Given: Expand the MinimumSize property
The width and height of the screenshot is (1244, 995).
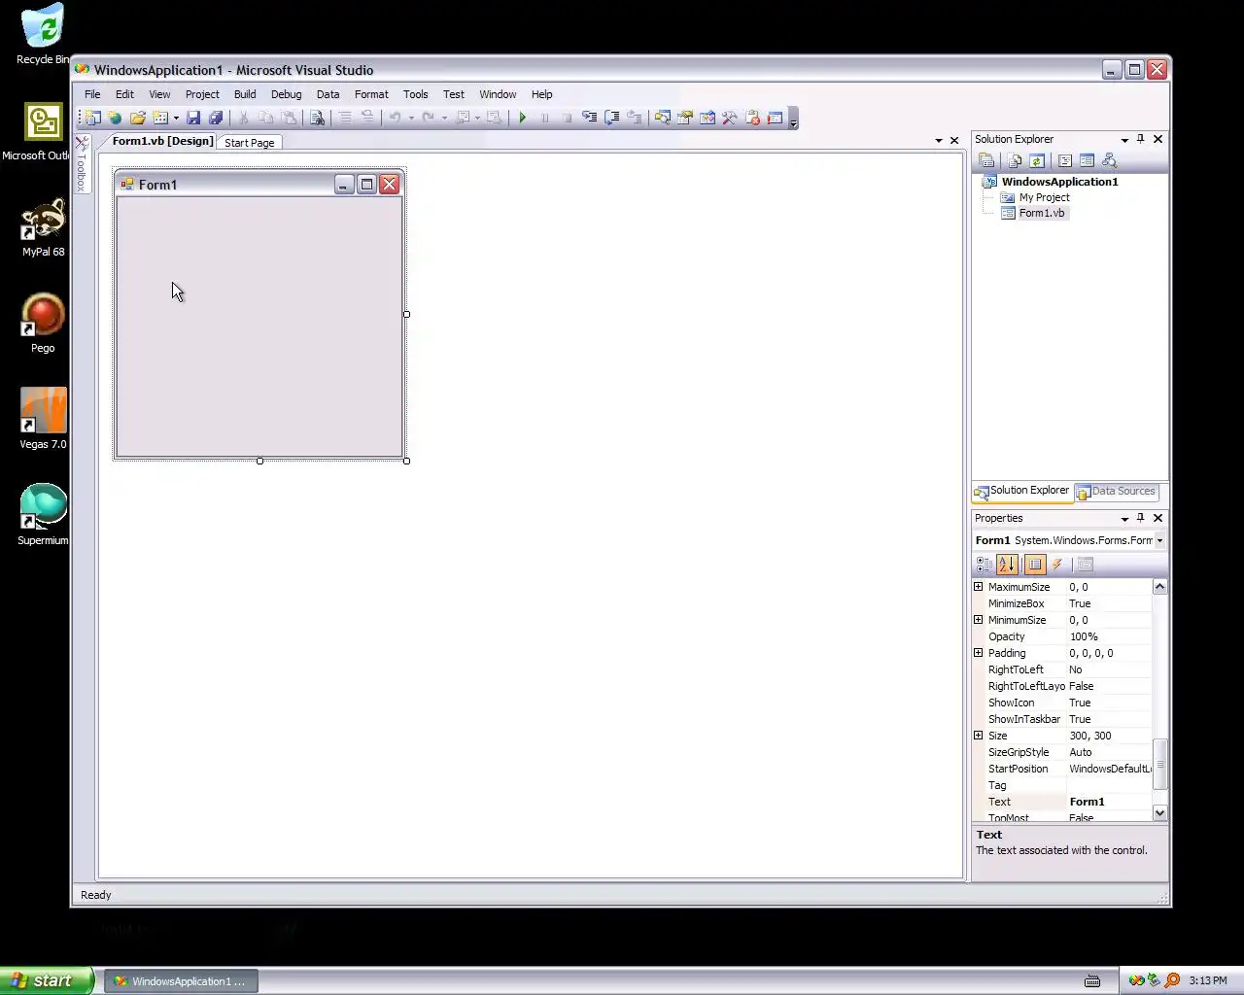Looking at the screenshot, I should pos(979,620).
